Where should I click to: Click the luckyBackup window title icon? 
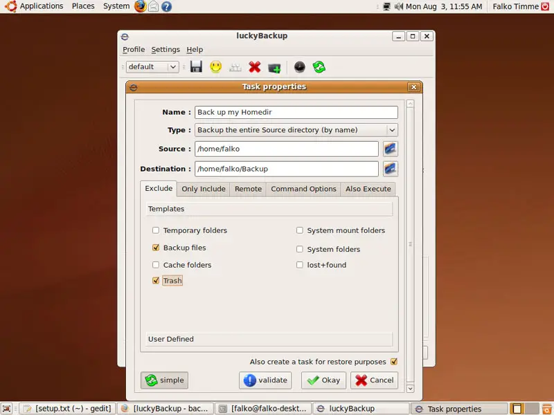point(125,37)
